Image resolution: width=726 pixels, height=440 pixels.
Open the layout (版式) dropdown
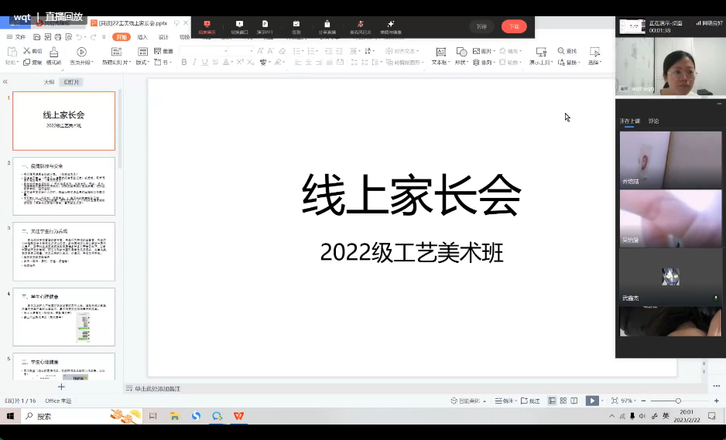[x=142, y=63]
